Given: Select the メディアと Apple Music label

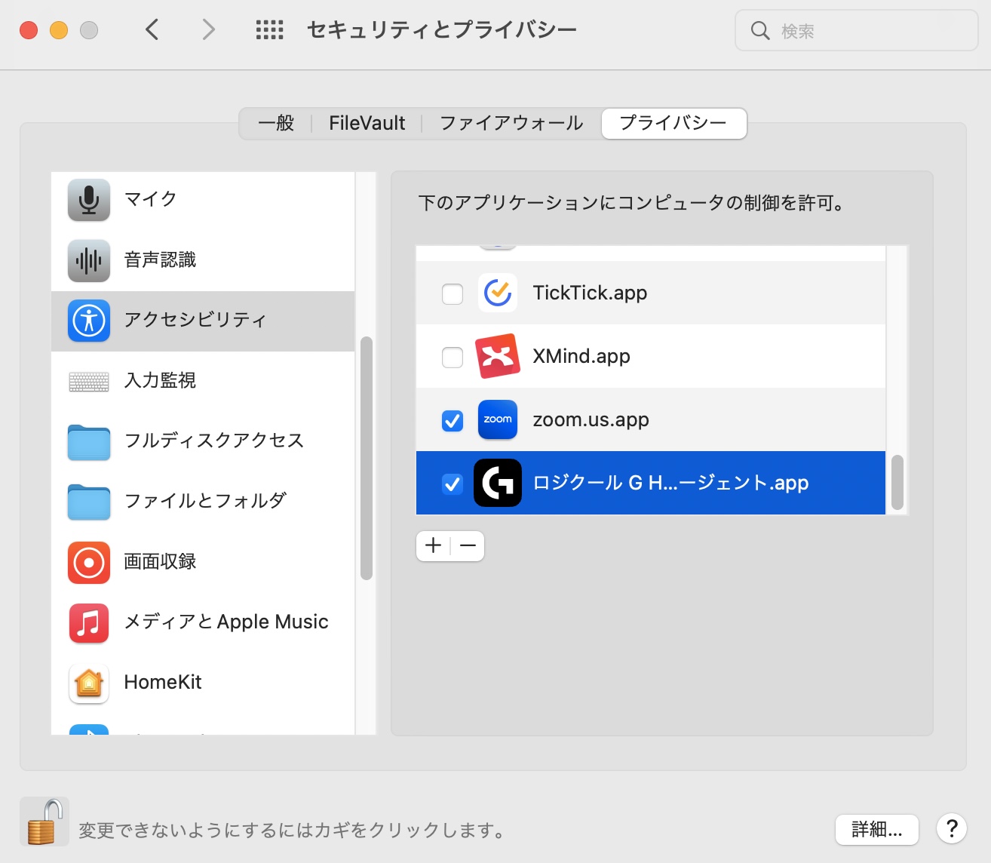Looking at the screenshot, I should [x=226, y=622].
